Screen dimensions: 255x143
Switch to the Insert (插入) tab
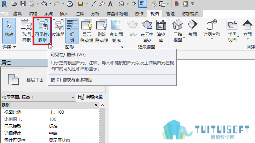64,14
